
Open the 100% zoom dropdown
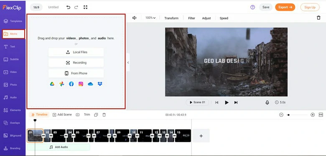click(x=150, y=18)
